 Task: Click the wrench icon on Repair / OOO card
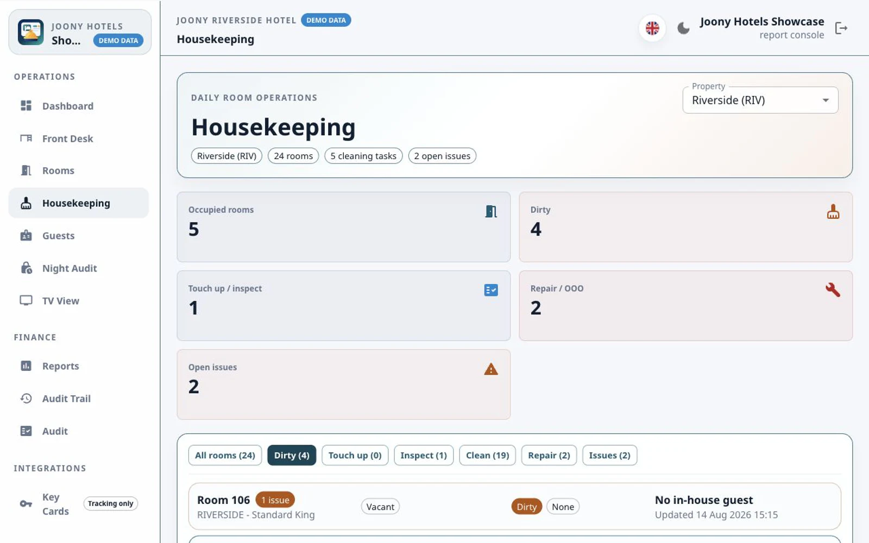pos(833,290)
